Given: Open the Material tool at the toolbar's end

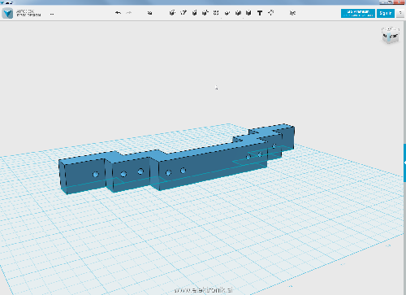Looking at the screenshot, I should [x=292, y=13].
